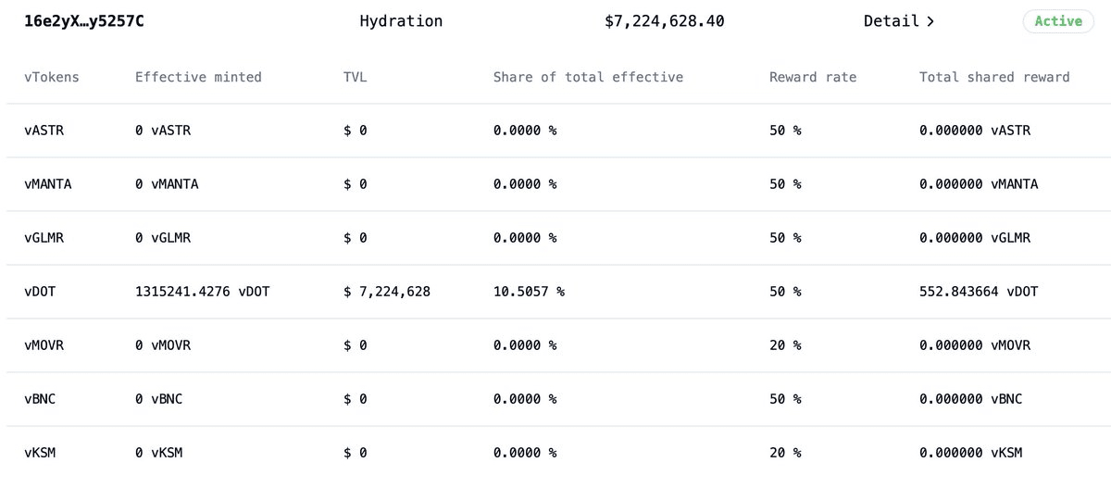Click the Reward rate column header

click(x=813, y=77)
